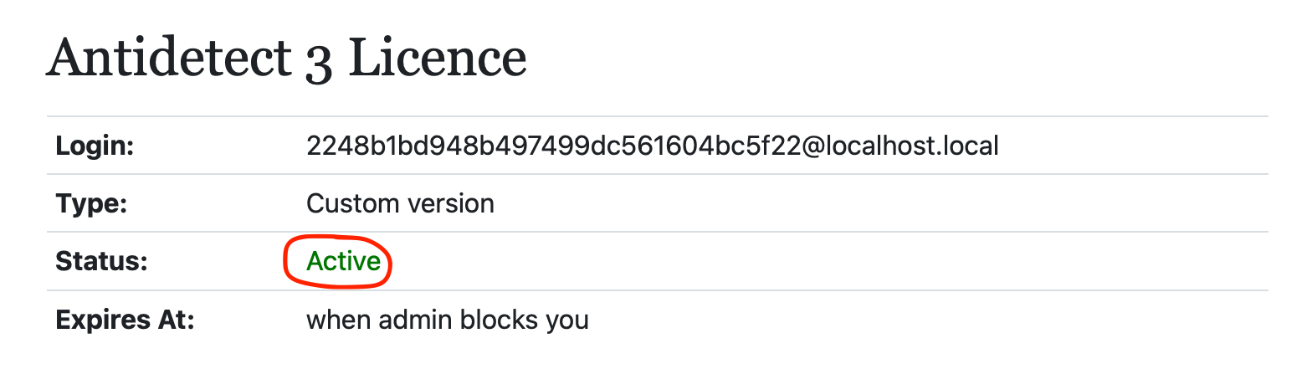
Task: Click the number 3 in the heading
Action: click(320, 62)
